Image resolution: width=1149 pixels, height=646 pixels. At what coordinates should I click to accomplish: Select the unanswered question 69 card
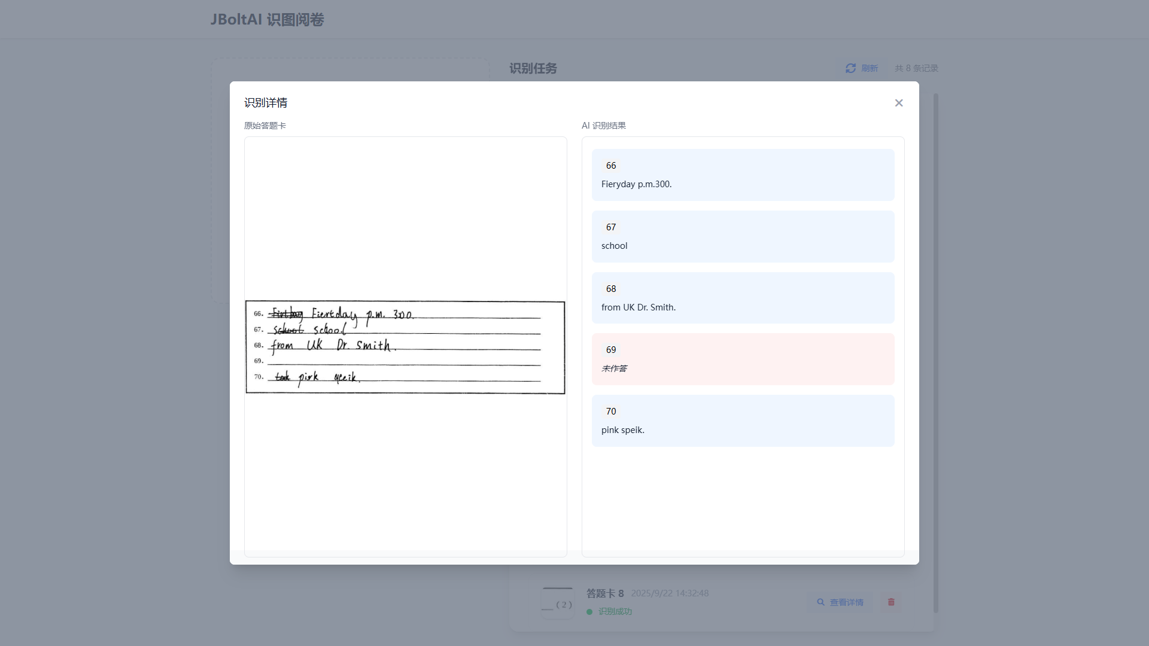(x=743, y=359)
